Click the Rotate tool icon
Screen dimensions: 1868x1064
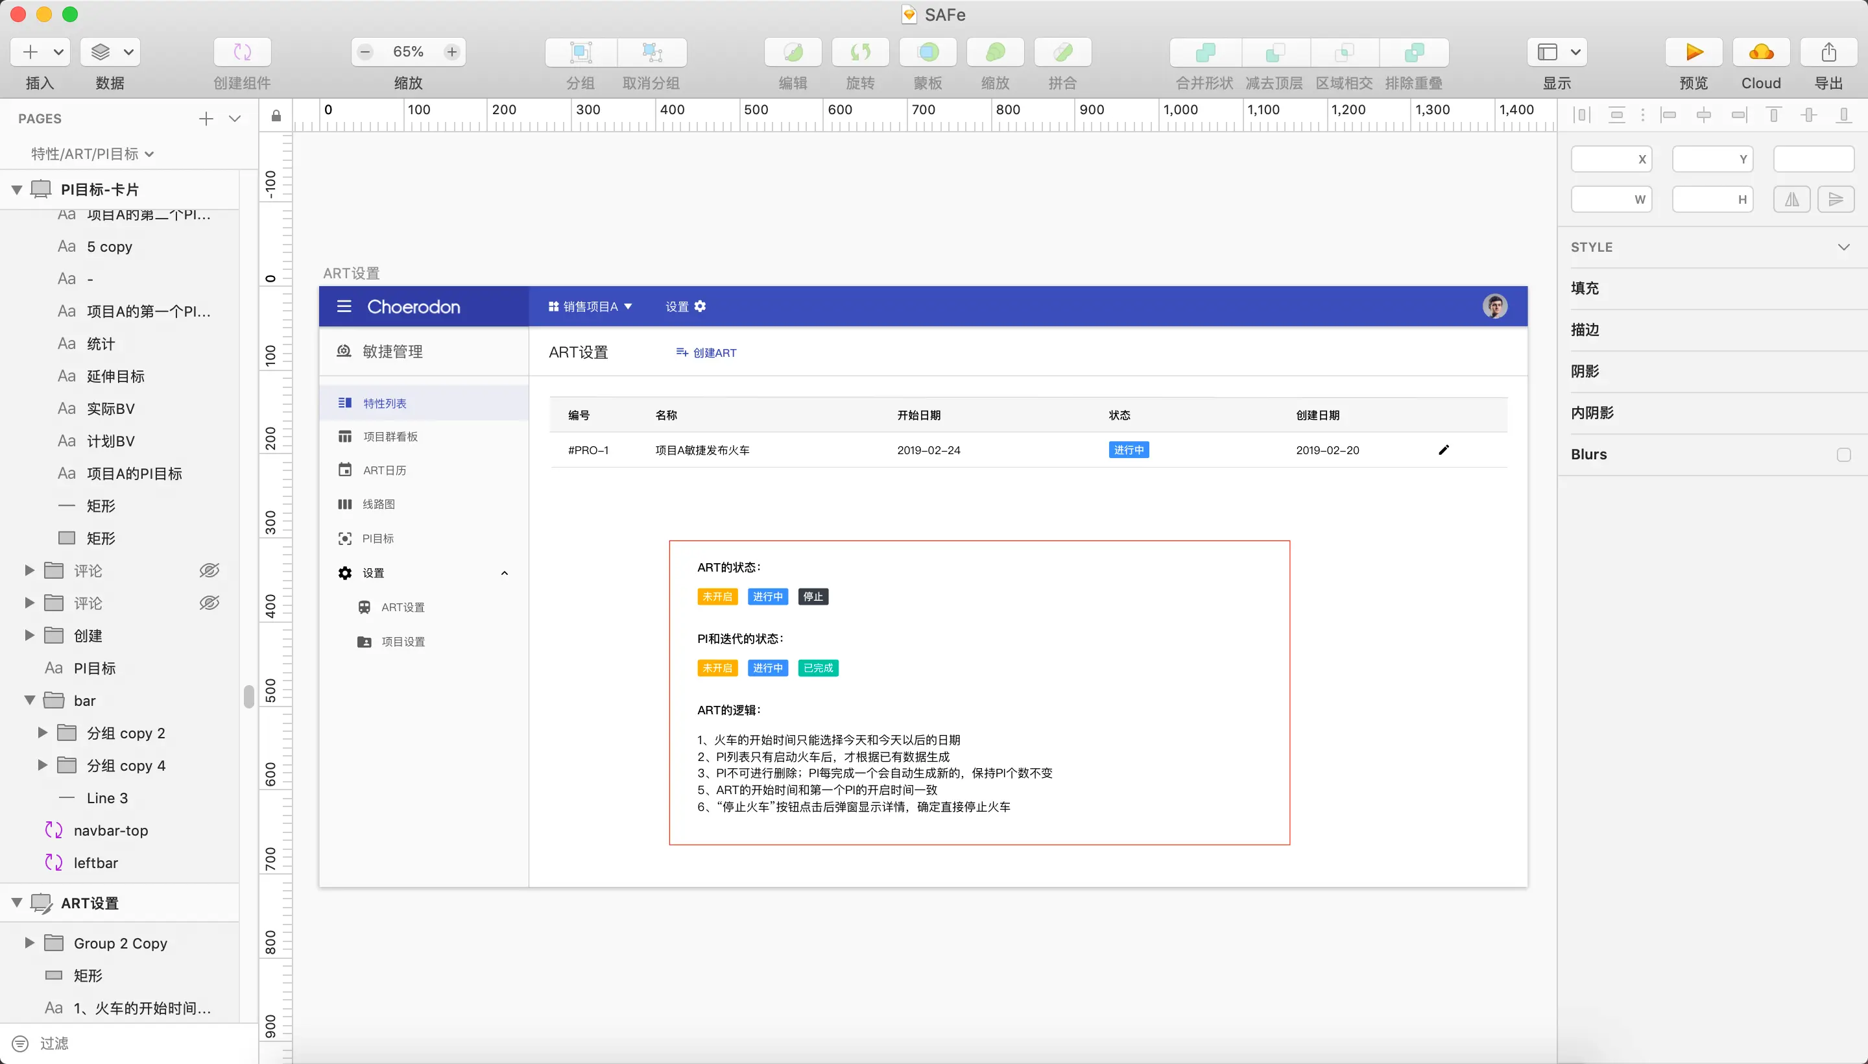click(x=860, y=52)
